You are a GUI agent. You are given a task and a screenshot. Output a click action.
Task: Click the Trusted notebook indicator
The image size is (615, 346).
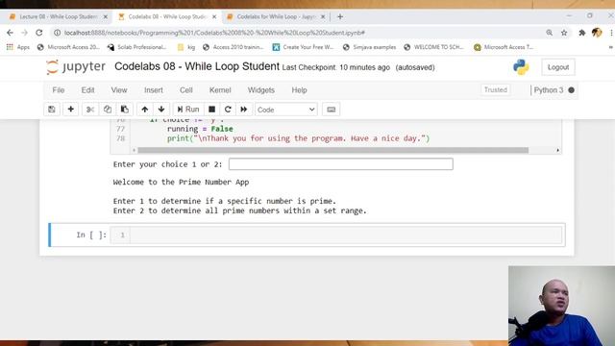(x=496, y=89)
